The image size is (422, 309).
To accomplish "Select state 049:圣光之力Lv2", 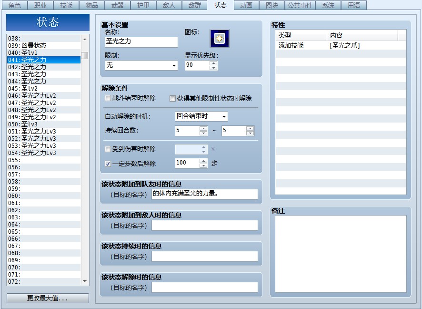I will click(x=44, y=117).
